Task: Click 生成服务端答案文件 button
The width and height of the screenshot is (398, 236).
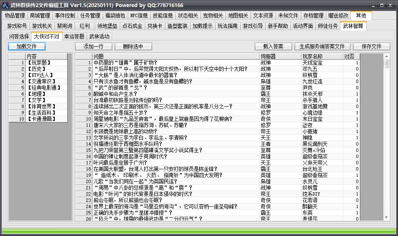Action: coord(322,46)
